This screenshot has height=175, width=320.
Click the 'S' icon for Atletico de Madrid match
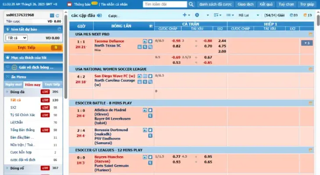click(x=150, y=116)
